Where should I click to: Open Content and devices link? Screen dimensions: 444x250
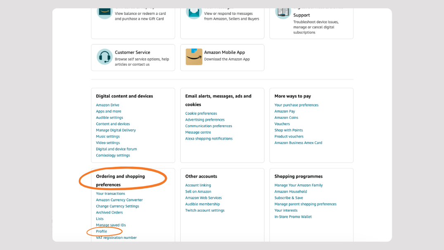click(113, 124)
